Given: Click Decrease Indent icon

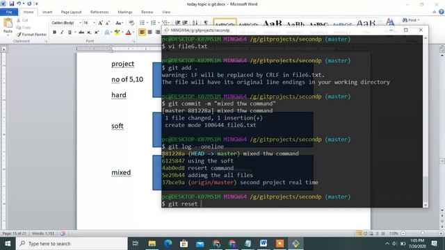Looking at the screenshot, I should (177, 23).
